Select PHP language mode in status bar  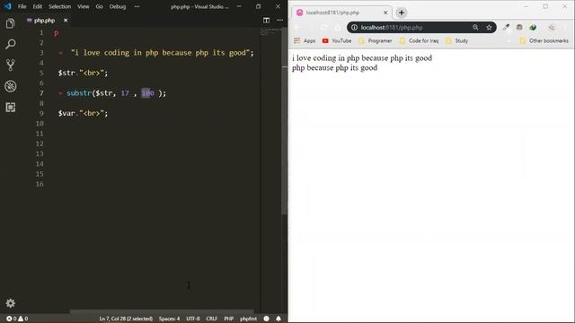(229, 319)
